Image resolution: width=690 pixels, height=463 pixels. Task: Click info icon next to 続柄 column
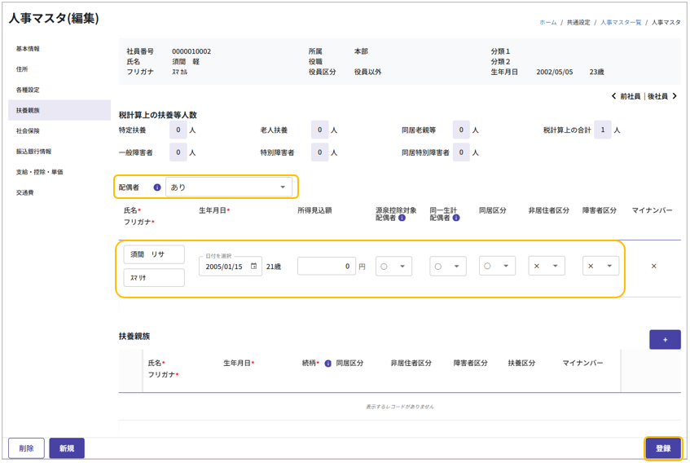coord(327,364)
